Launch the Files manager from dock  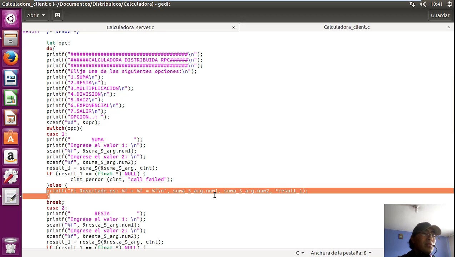[x=10, y=39]
